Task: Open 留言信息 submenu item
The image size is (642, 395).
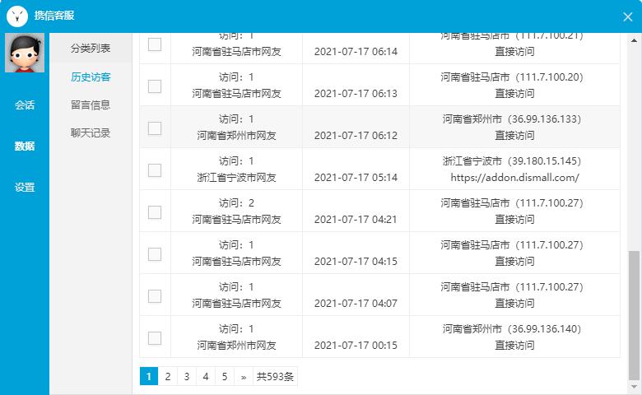Action: 91,105
